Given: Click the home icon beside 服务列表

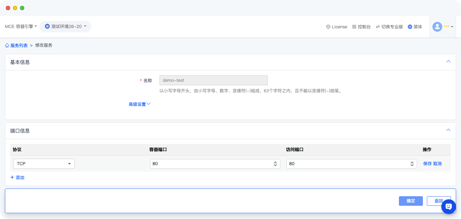Looking at the screenshot, I should [x=7, y=45].
